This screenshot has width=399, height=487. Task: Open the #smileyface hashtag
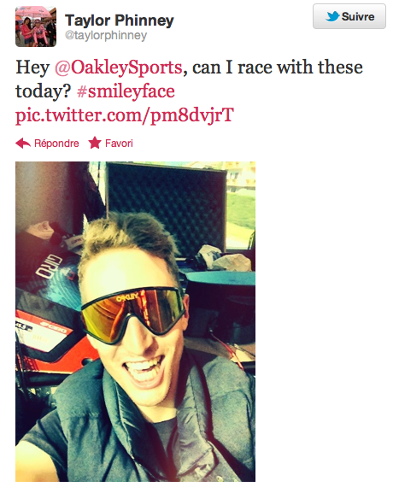126,91
